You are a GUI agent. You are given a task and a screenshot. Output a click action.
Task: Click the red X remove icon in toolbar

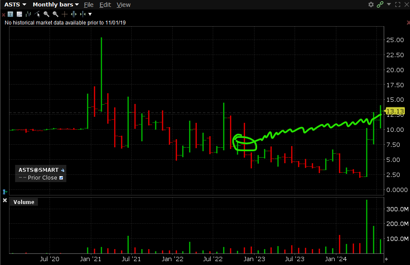(3, 15)
